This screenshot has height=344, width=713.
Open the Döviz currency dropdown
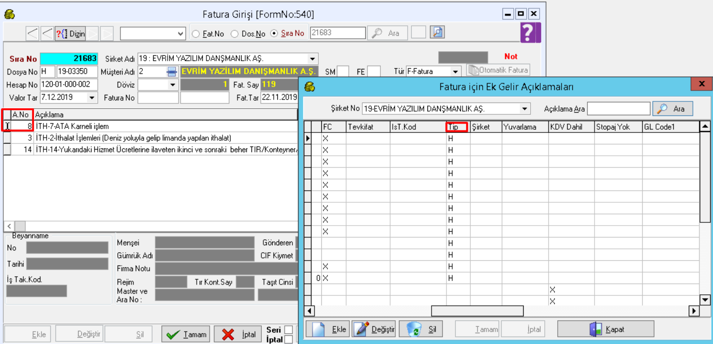[172, 84]
